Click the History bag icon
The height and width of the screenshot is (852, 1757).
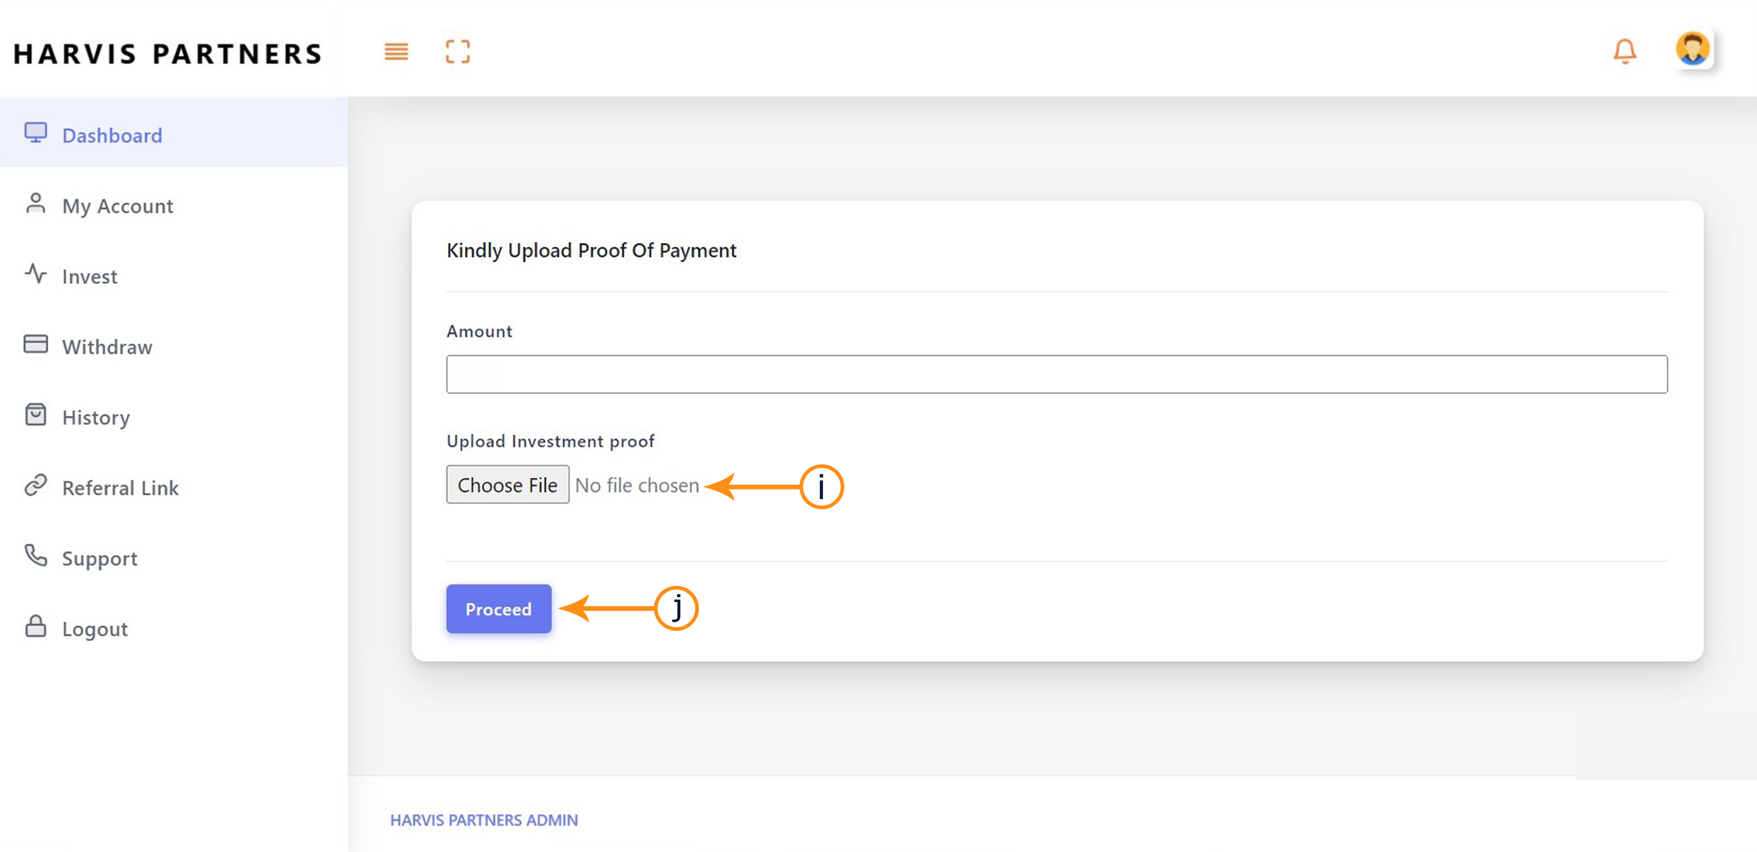tap(36, 415)
